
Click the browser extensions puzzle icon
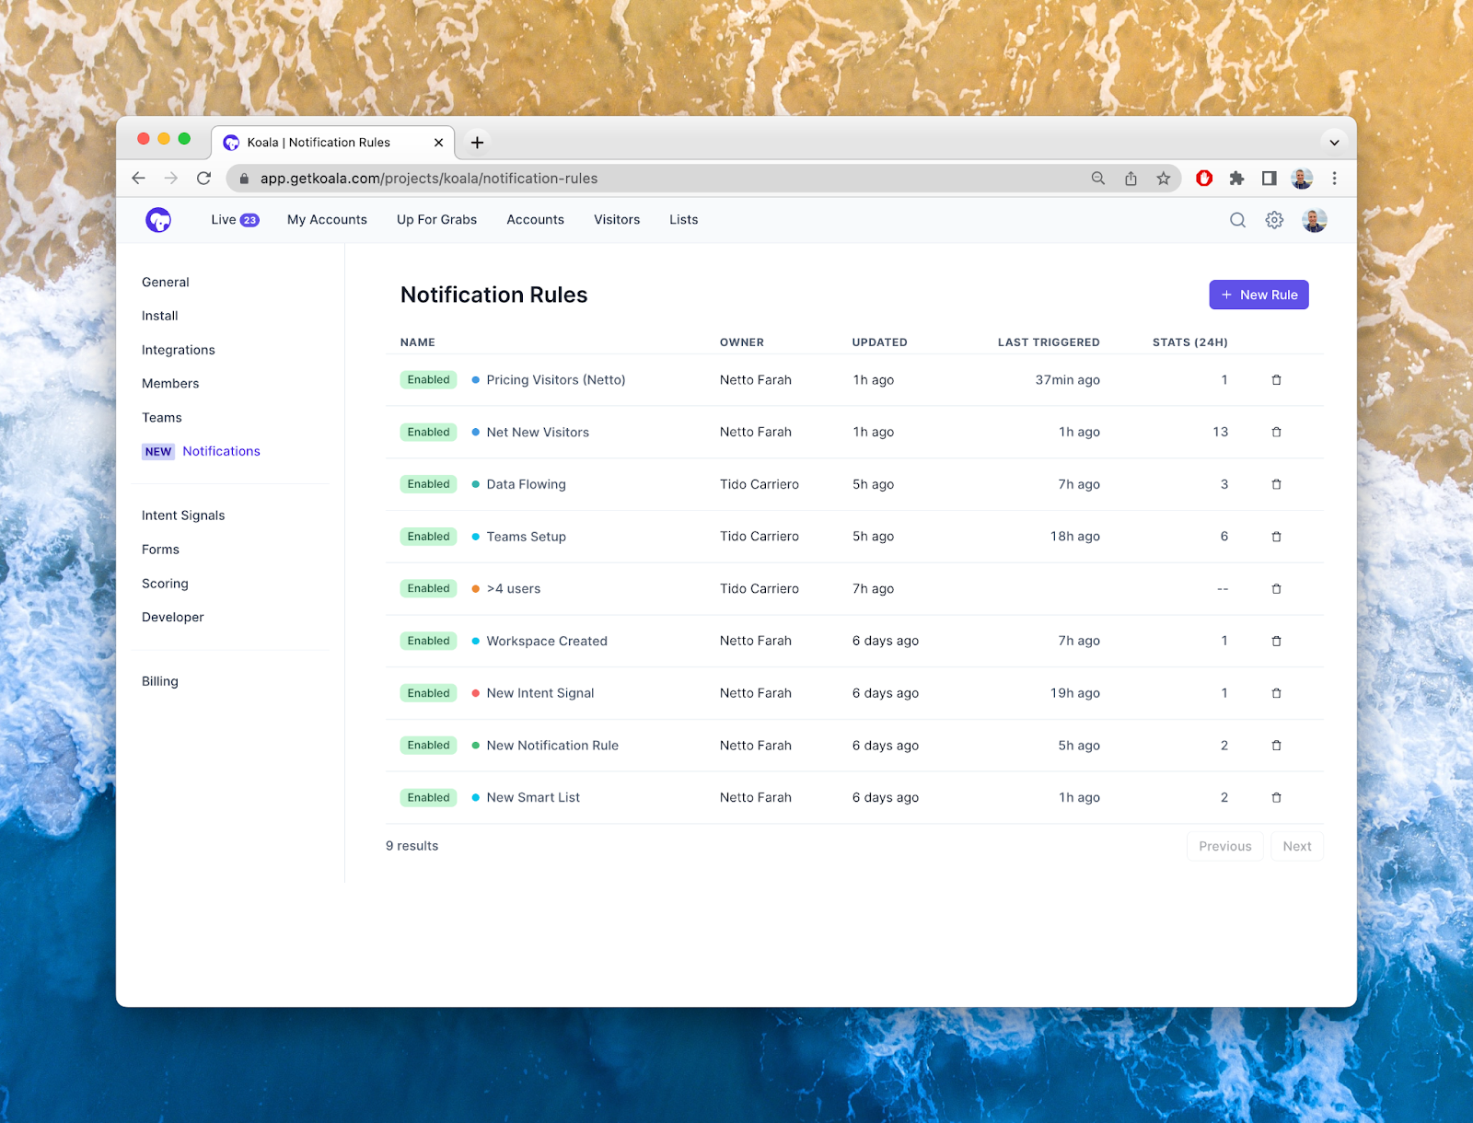tap(1236, 179)
